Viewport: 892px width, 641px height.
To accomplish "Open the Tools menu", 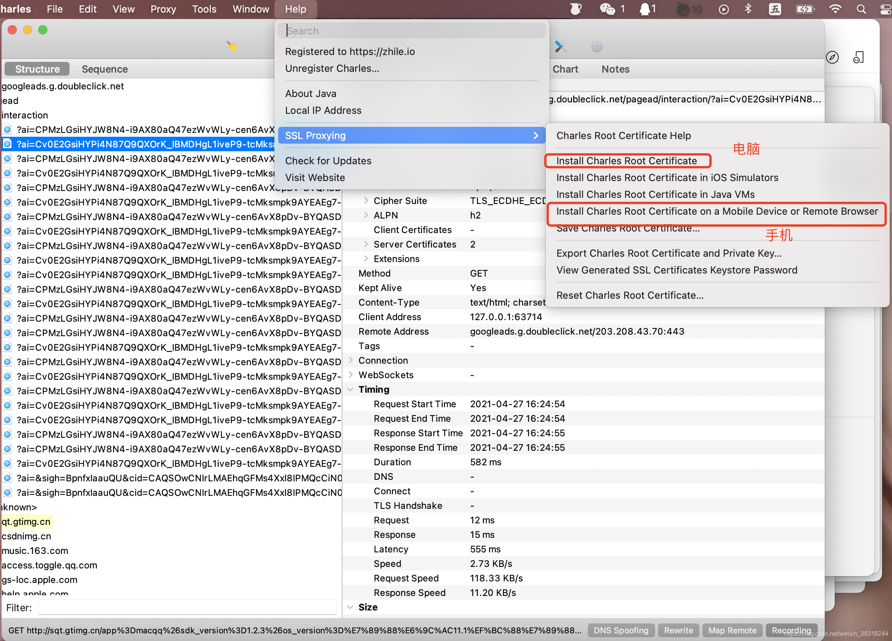I will click(204, 9).
